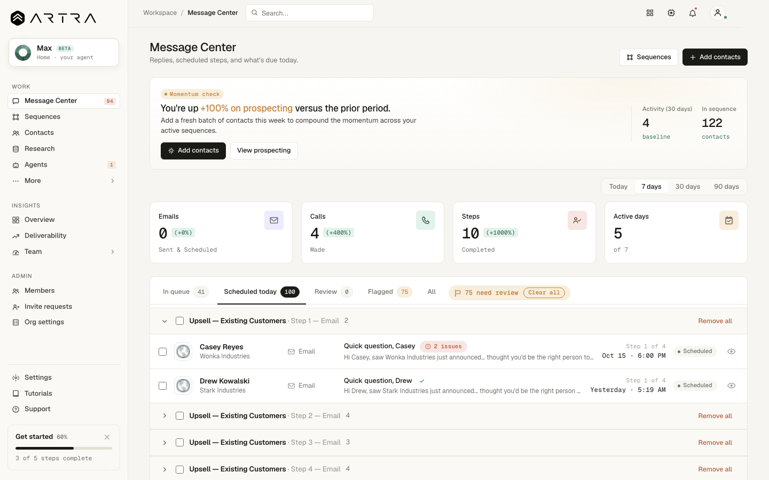Open Support page
The height and width of the screenshot is (480, 769).
(64, 409)
